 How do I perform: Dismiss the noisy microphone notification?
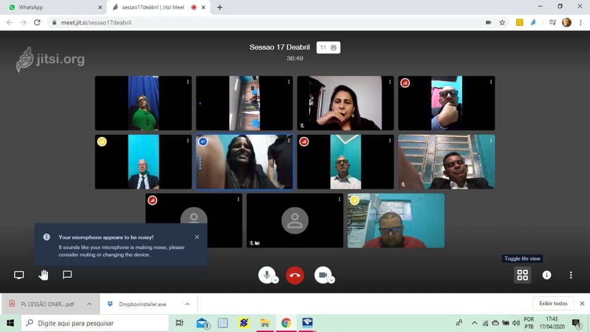point(197,237)
